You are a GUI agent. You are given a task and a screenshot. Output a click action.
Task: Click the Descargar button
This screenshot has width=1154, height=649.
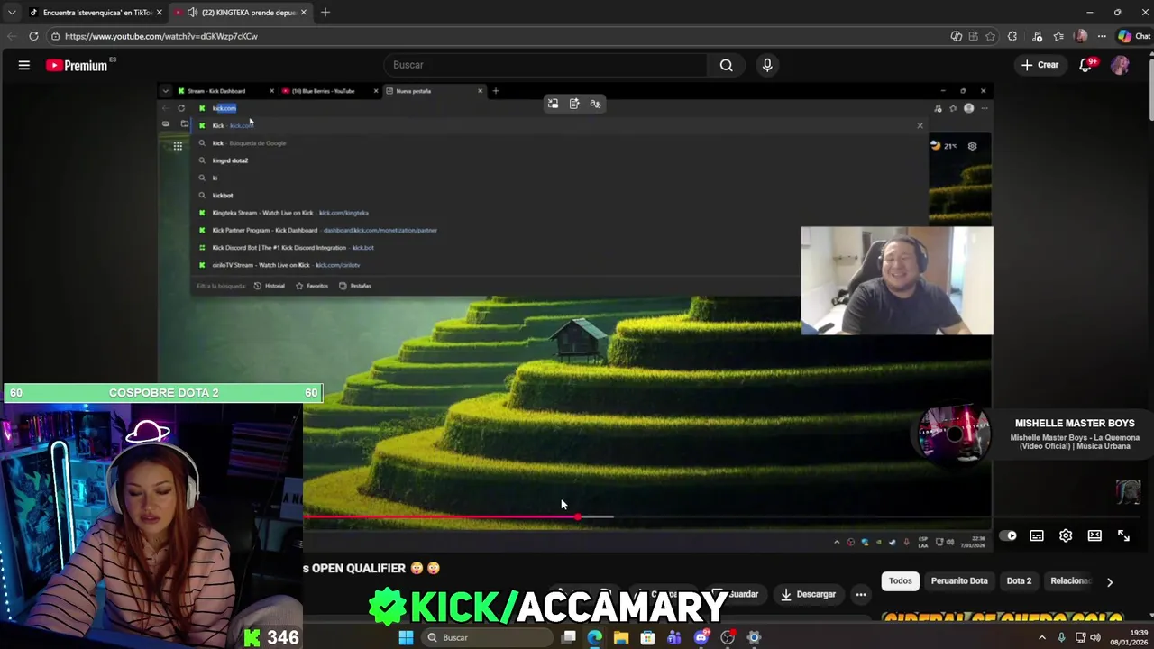tap(808, 594)
